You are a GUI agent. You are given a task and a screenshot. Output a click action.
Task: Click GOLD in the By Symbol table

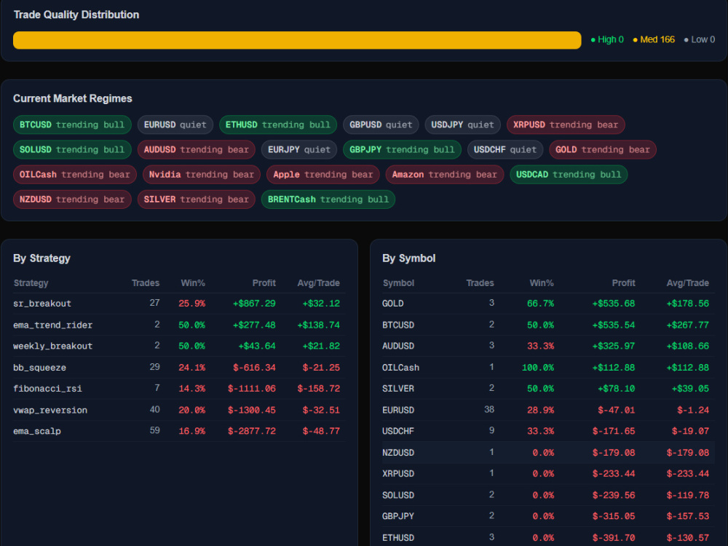click(x=393, y=304)
